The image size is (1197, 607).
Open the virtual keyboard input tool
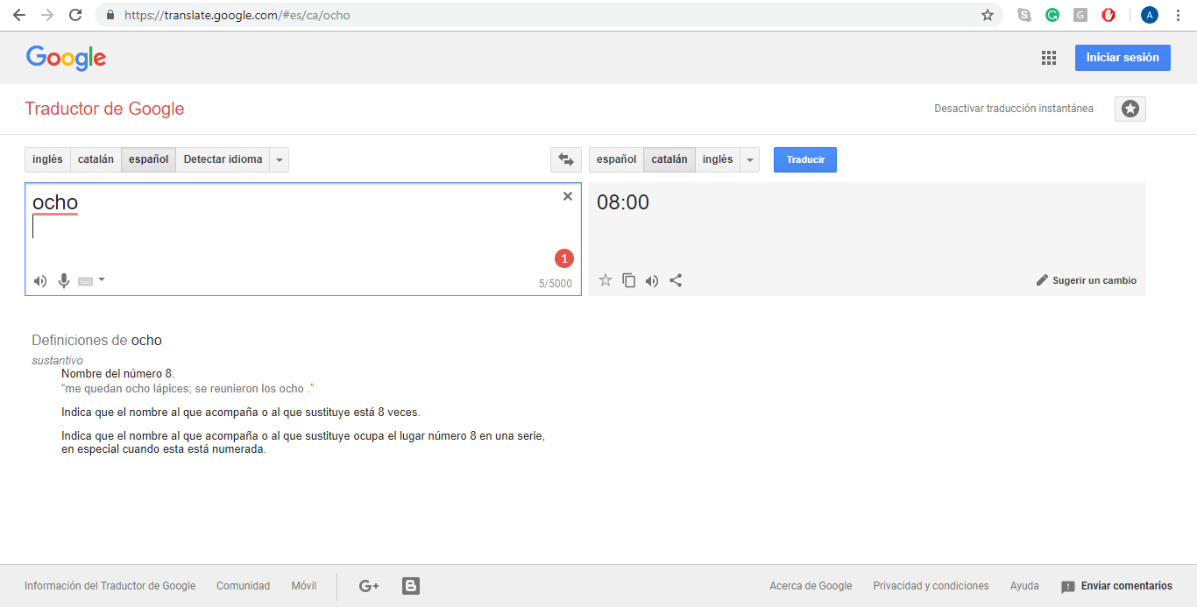point(86,281)
